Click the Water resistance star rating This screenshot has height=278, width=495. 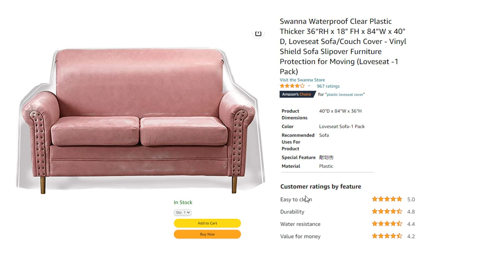tap(387, 224)
